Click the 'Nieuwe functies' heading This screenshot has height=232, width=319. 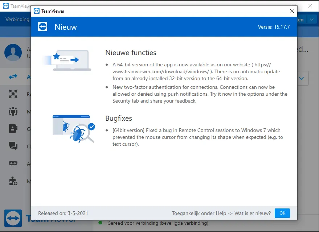point(131,53)
